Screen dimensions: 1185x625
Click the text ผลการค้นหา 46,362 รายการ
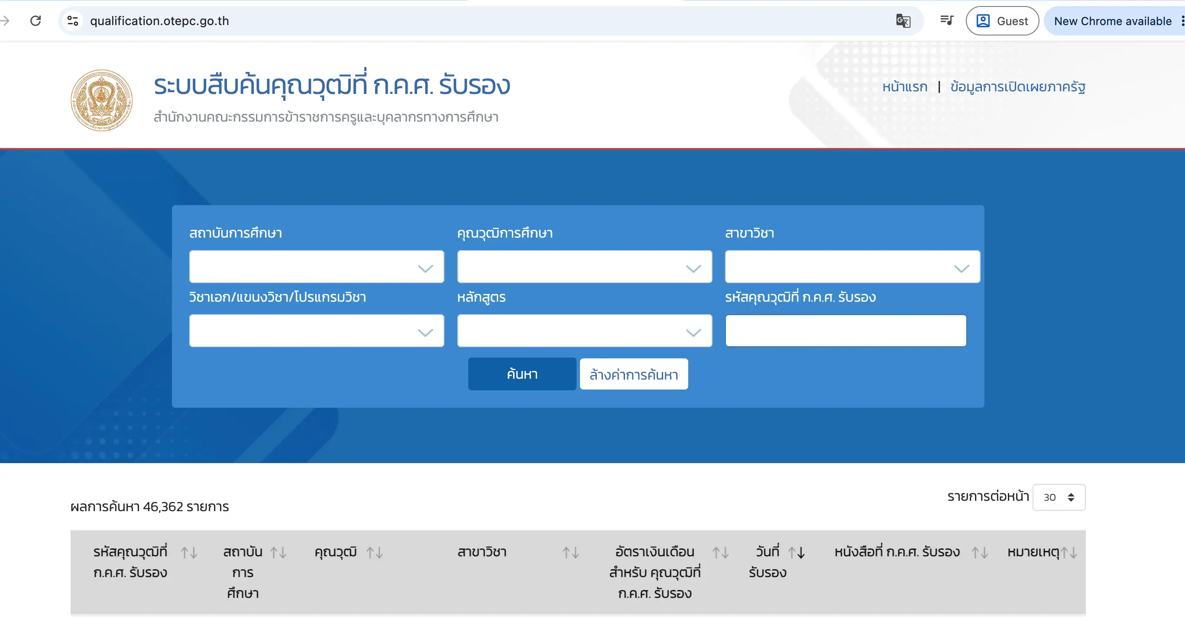(x=149, y=507)
